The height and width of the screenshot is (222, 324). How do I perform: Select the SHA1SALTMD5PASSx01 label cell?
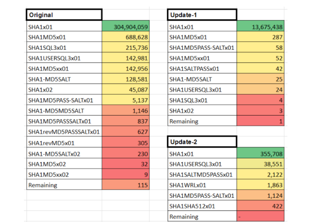202,175
